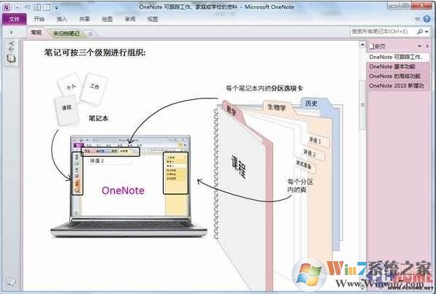Viewport: 436px width, 294px height.
Task: Click the open-book notebook icon in the navigation bar
Action: tap(11, 59)
